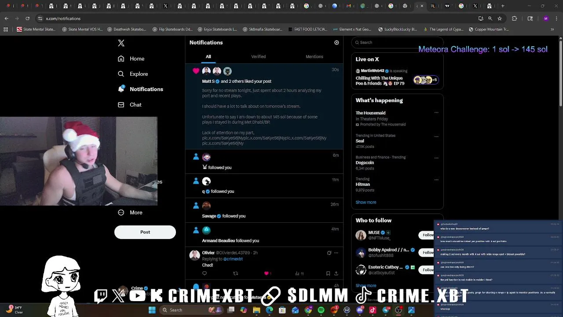Open the Dogecoin trending topic
563x317 pixels.
397,162
